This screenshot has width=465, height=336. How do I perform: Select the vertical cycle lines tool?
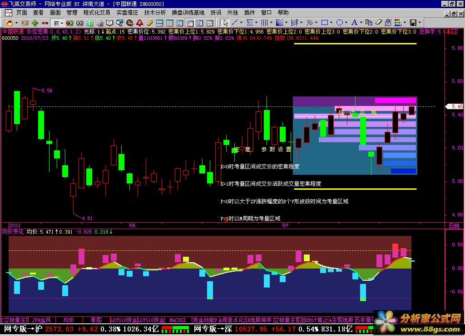(265, 23)
